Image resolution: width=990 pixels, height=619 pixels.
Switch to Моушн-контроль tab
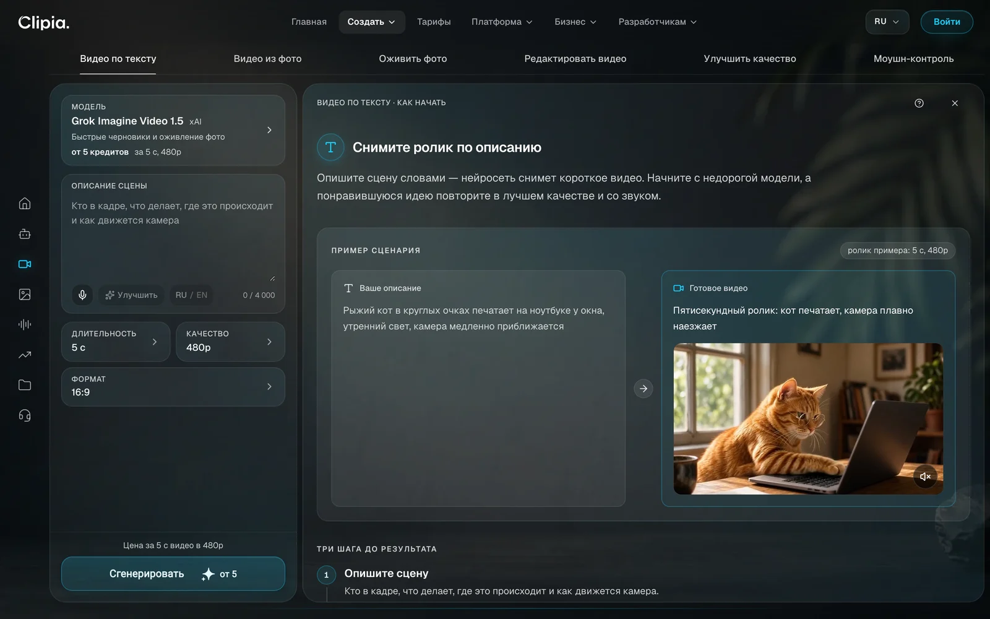(913, 59)
